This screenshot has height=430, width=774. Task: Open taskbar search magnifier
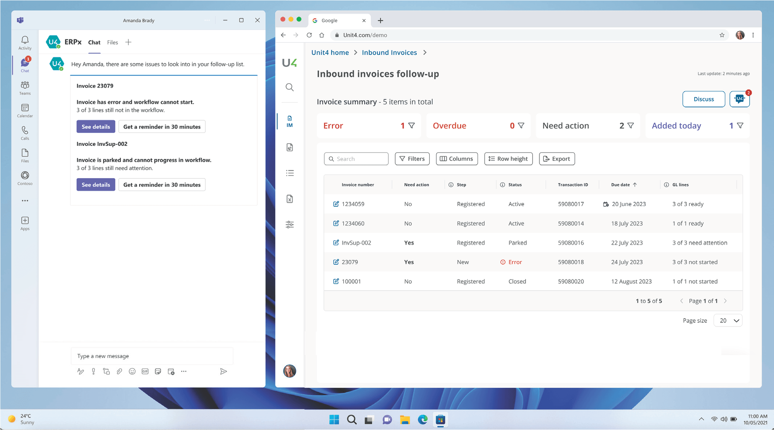[351, 420]
